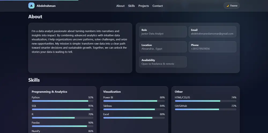268x133 pixels.
Task: Click the email address abdelrahmaneslamomar@gmail.com
Action: (x=212, y=34)
